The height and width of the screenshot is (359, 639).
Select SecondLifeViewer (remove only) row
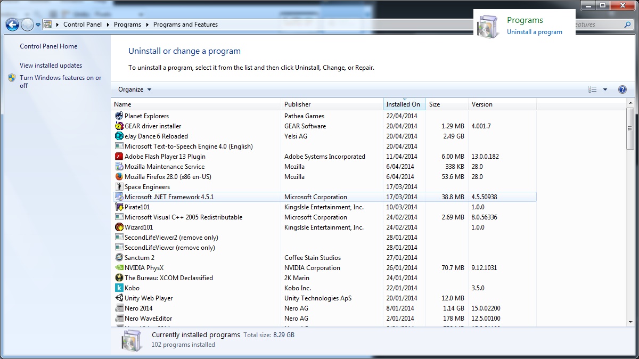[324, 248]
